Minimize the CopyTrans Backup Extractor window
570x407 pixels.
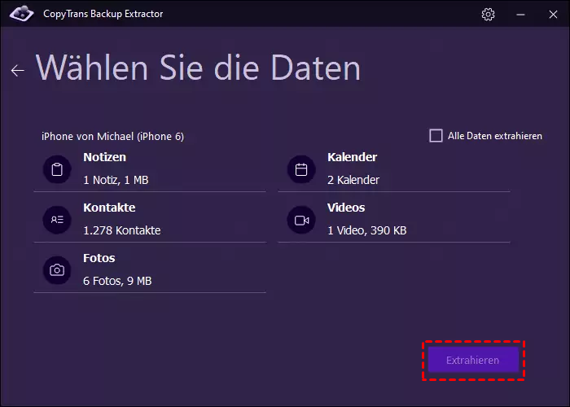(520, 15)
